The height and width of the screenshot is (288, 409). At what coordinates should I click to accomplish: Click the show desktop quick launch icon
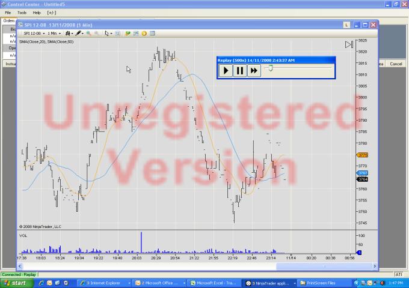(x=57, y=283)
